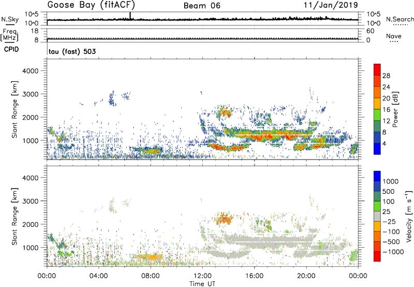Image resolution: width=414 pixels, height=287 pixels.
Task: Click the '60' right axis label of frequency panel
Action: coord(371,31)
